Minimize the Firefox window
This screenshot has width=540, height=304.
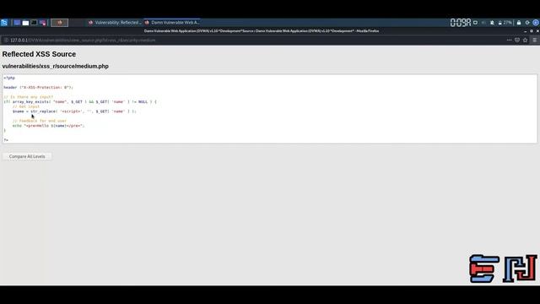pyautogui.click(x=525, y=31)
